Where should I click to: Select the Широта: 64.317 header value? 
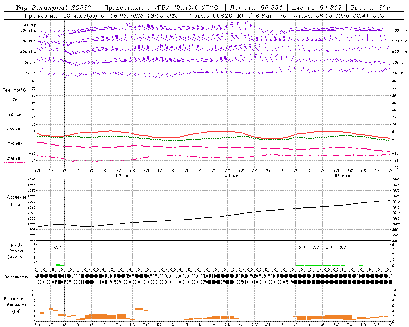316,8
